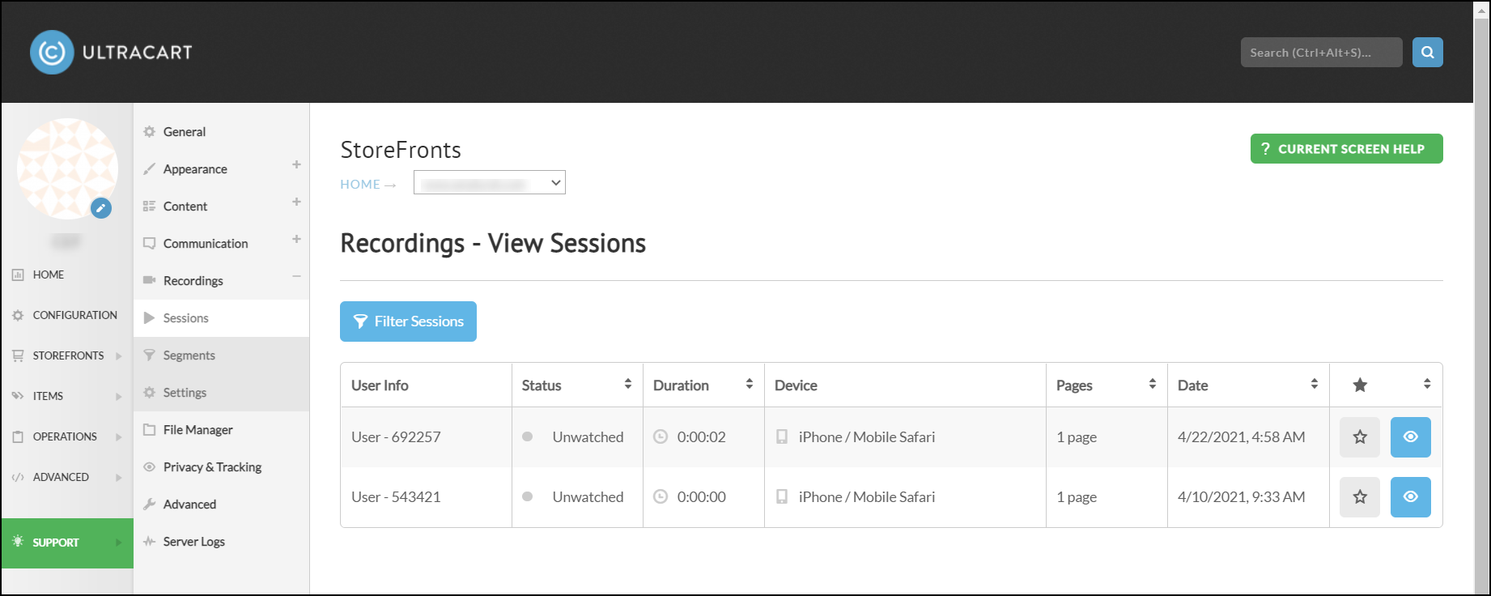
Task: Click the blue search magnifier button
Action: click(x=1427, y=52)
